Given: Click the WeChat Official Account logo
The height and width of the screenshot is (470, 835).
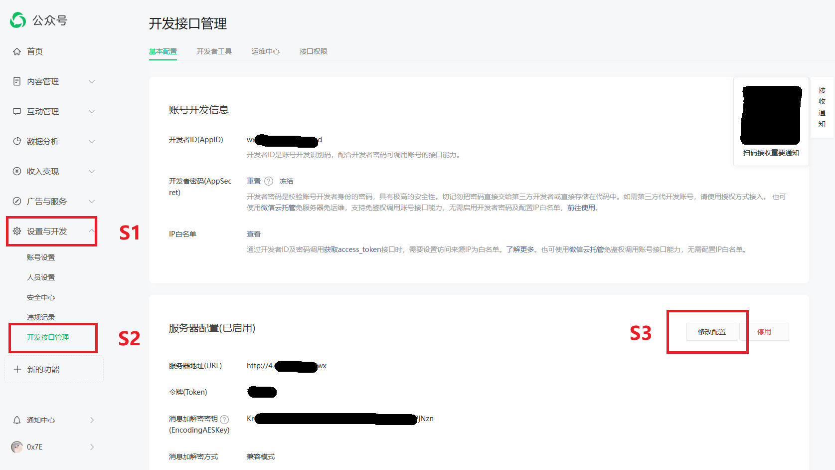Looking at the screenshot, I should pyautogui.click(x=18, y=20).
